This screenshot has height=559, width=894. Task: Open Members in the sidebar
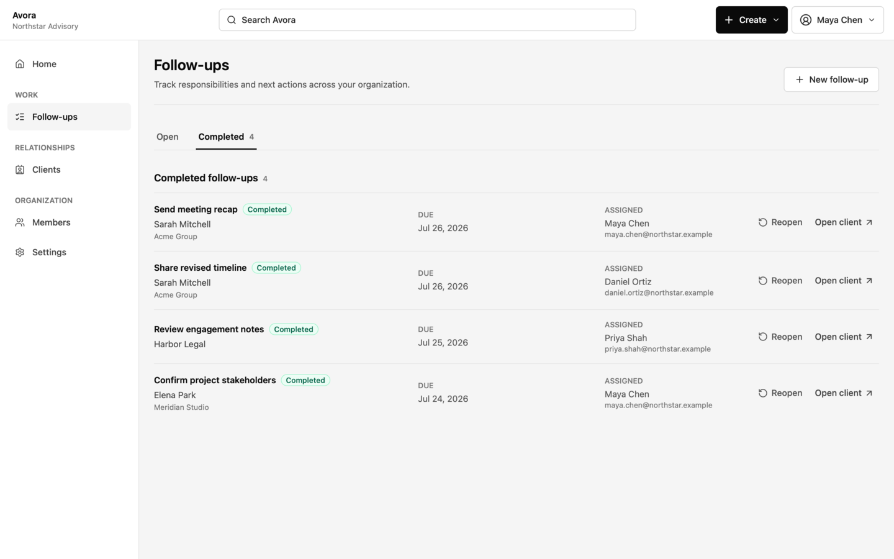tap(69, 222)
